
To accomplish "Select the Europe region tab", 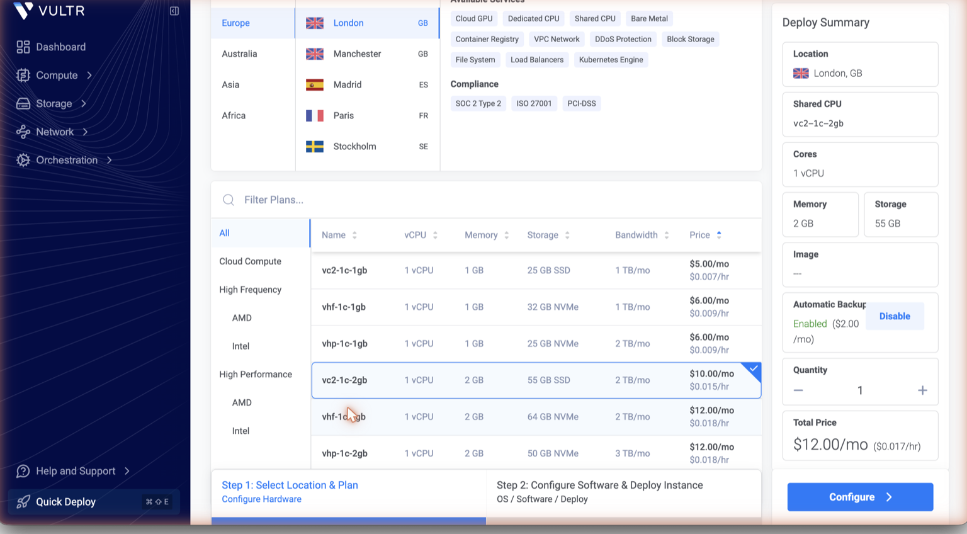I will [253, 23].
